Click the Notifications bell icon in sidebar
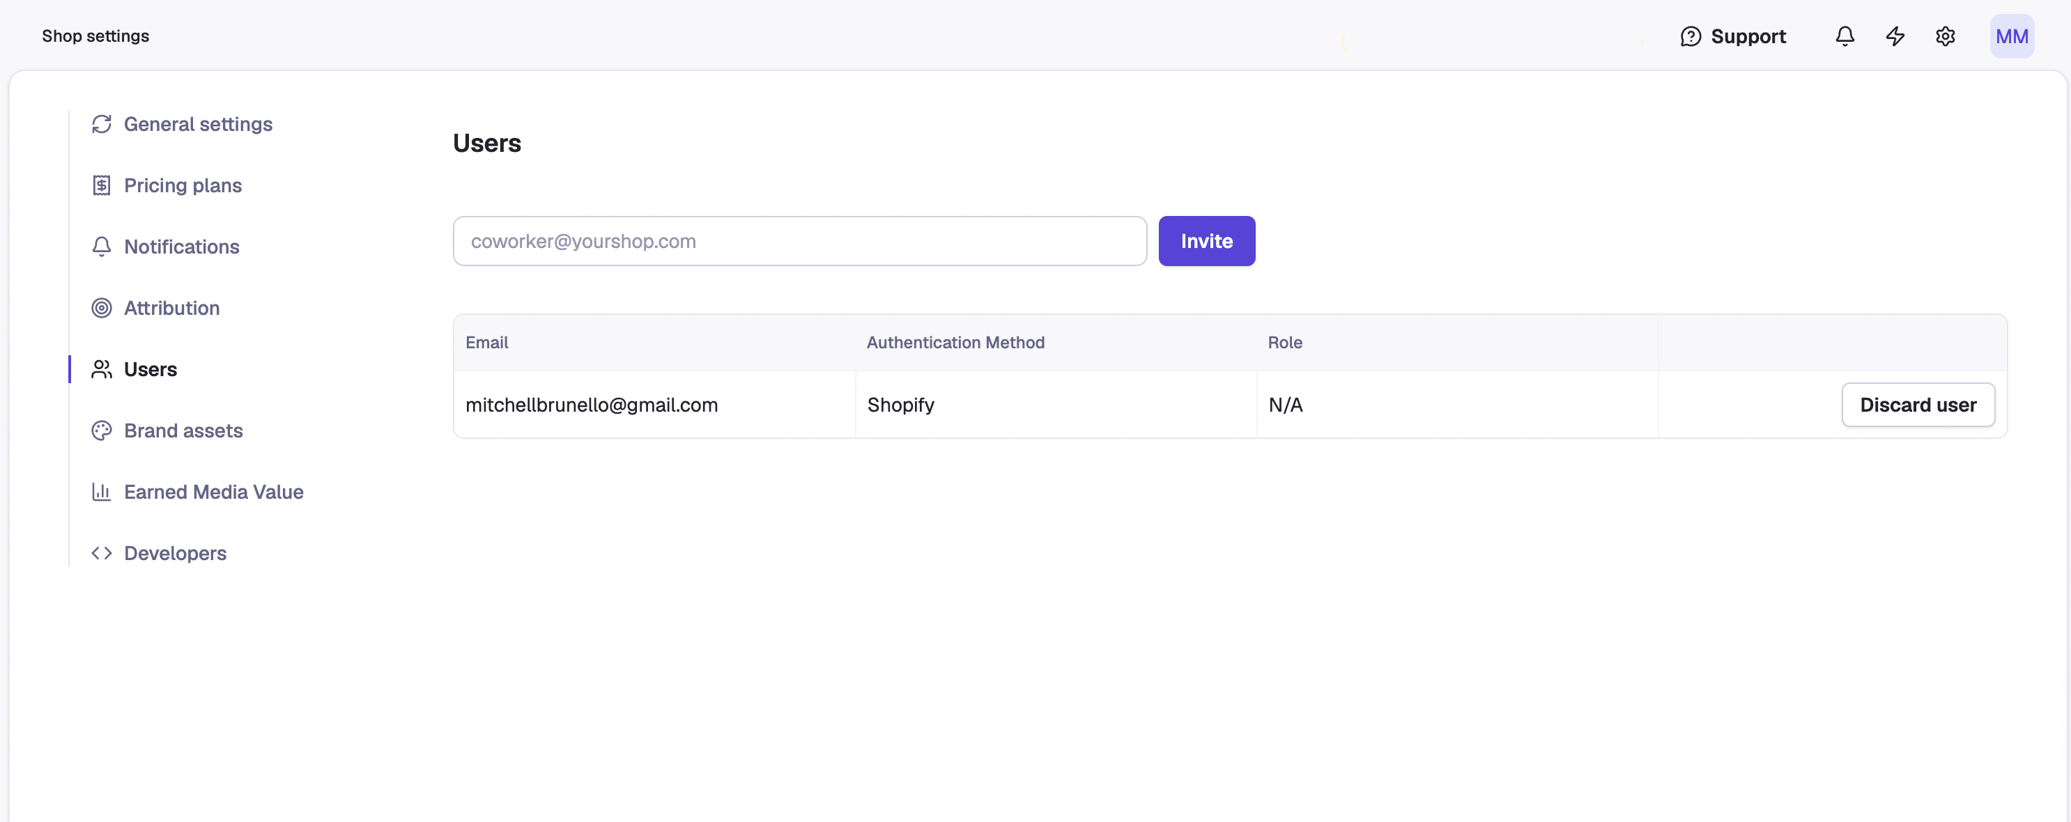 point(101,247)
